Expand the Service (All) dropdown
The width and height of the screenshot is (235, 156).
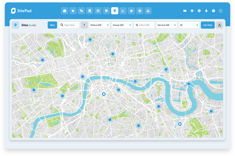pos(167,25)
